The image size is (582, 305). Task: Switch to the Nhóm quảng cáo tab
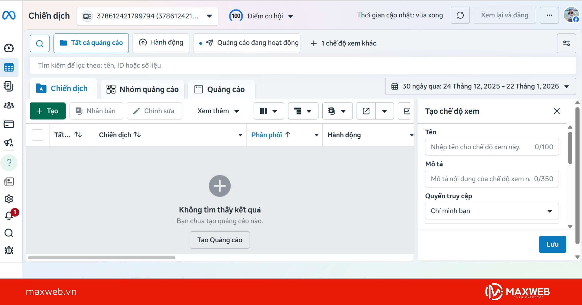(x=142, y=89)
